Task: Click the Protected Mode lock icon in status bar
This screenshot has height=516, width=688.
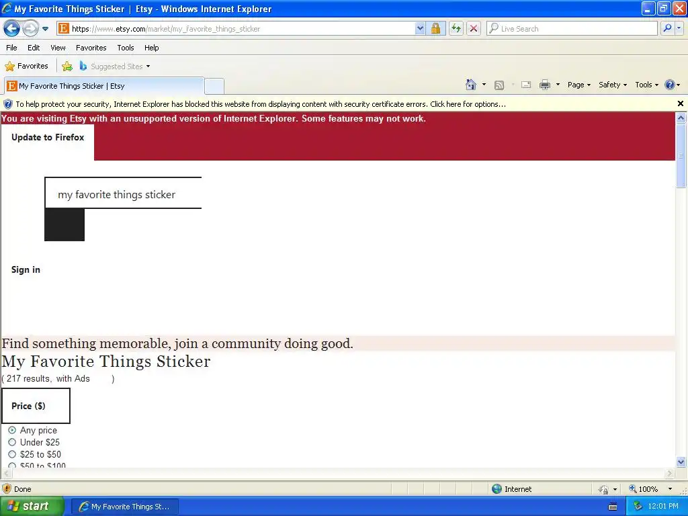Action: click(x=605, y=489)
